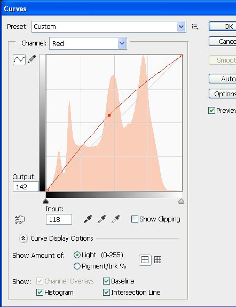
Task: Click the OK button
Action: (222, 26)
